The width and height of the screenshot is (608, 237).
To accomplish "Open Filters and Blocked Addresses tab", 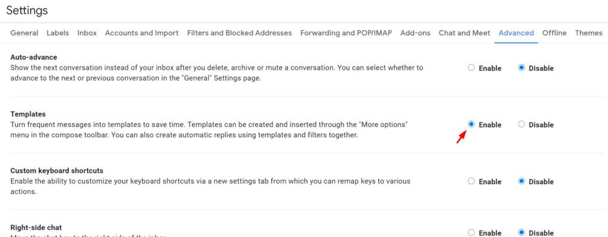I will point(239,33).
